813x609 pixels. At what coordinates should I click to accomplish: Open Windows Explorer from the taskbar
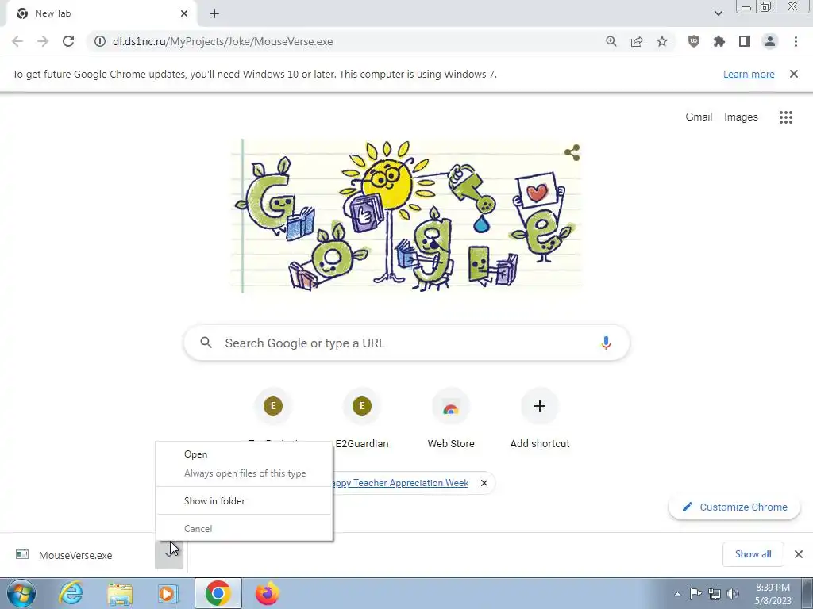click(120, 593)
